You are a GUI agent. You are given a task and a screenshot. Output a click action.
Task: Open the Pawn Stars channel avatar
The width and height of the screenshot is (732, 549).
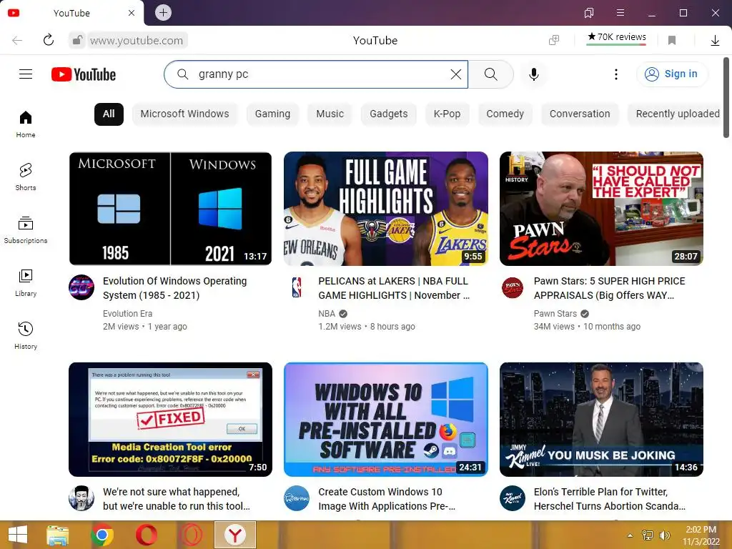513,287
